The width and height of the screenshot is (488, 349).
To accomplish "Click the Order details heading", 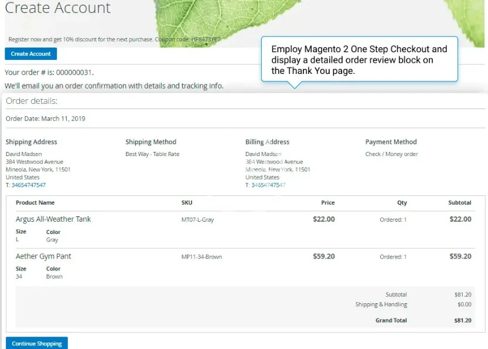I will pos(32,101).
